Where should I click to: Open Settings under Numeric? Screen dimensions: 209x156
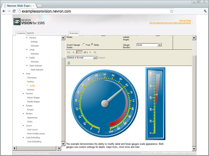[34, 42]
